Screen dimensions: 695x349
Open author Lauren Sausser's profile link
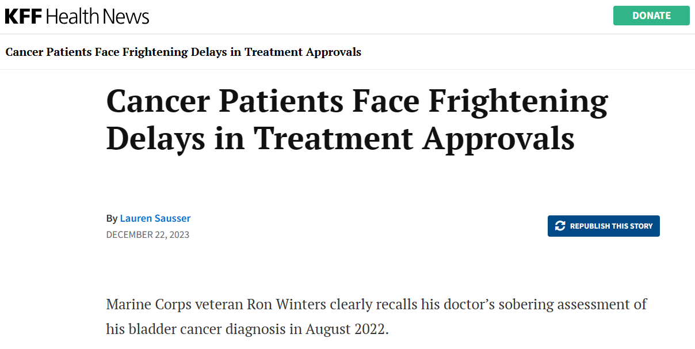(155, 218)
